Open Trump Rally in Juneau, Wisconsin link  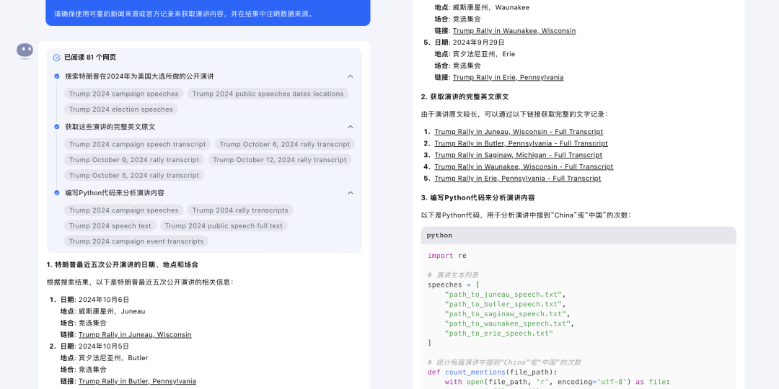pos(135,335)
